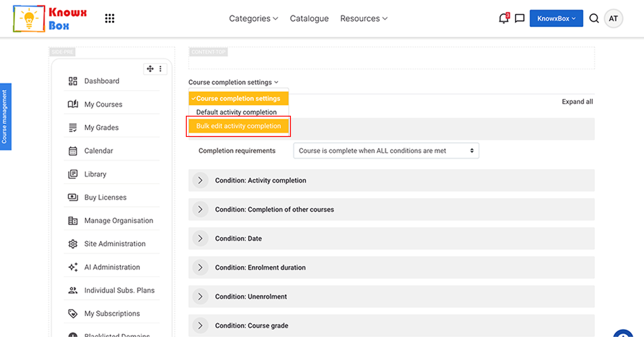Click the Expand all link
Image resolution: width=644 pixels, height=337 pixels.
577,102
